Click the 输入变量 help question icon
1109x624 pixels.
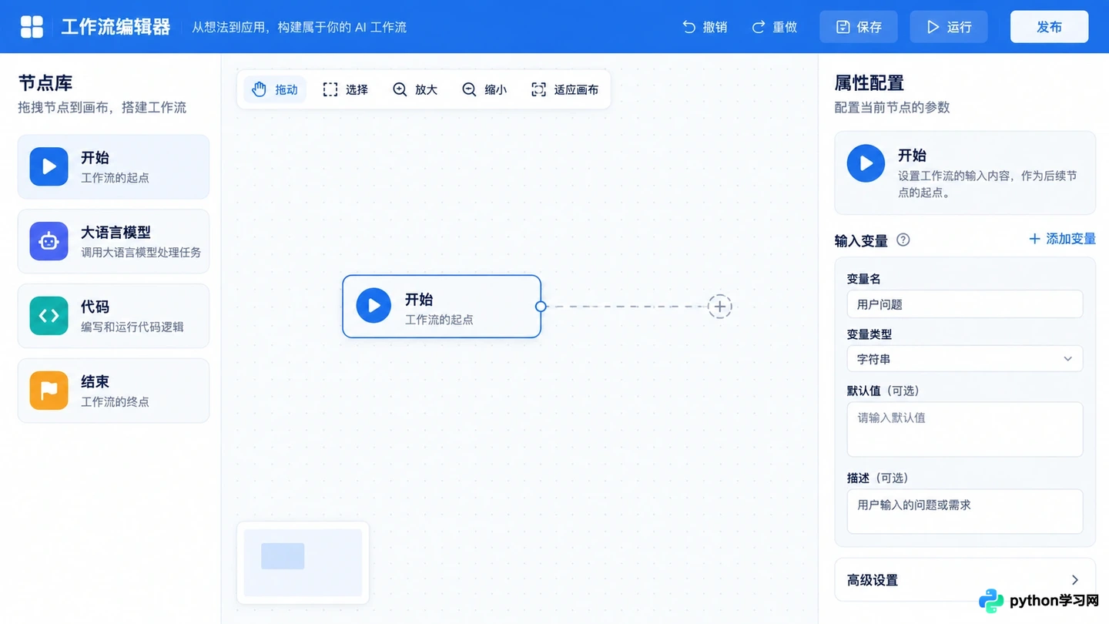tap(903, 240)
